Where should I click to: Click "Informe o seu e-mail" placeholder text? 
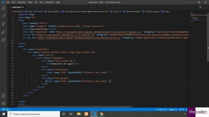coord(95,72)
